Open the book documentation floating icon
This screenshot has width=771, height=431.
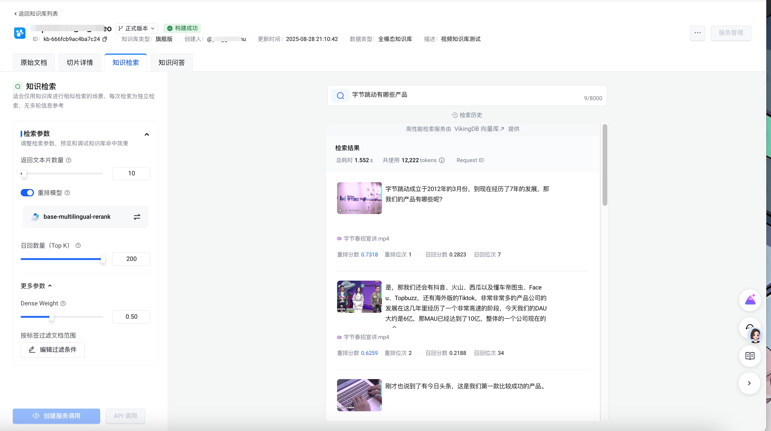coord(750,356)
